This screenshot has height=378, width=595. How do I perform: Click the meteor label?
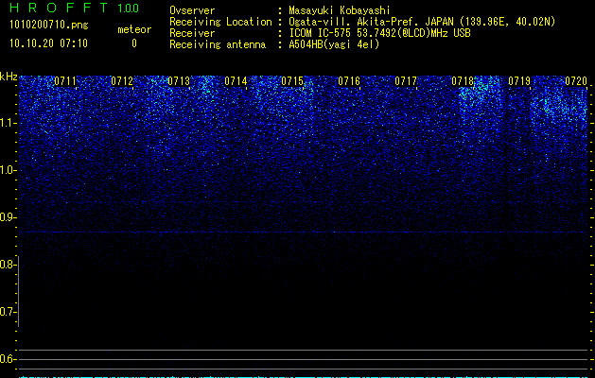click(x=134, y=29)
